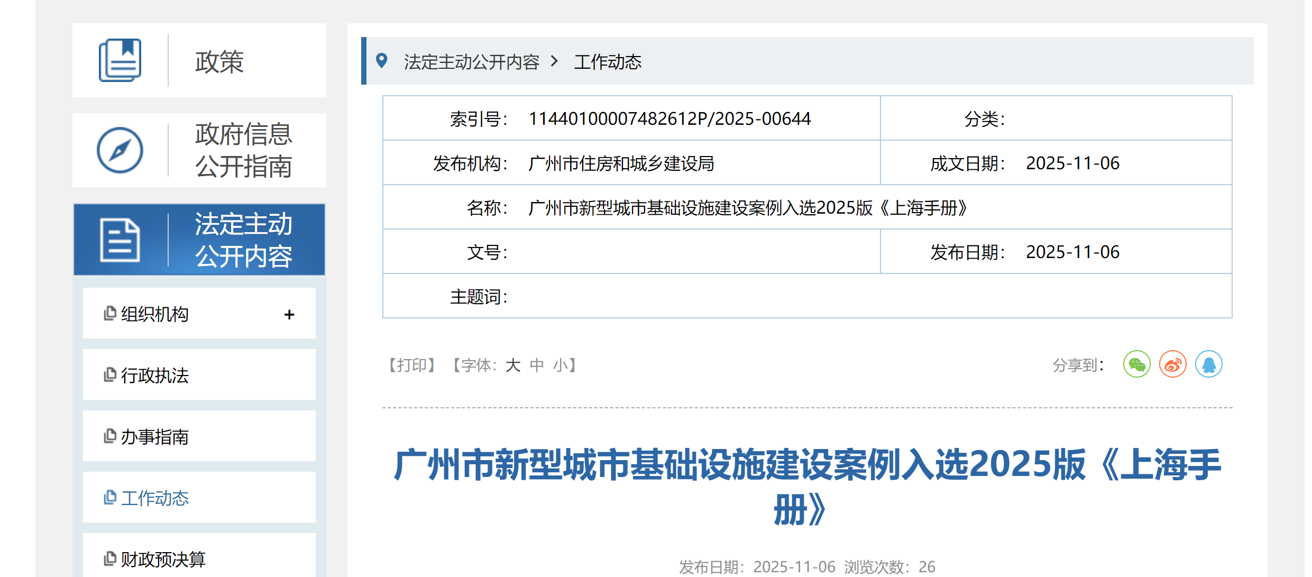This screenshot has width=1312, height=577.
Task: Set font size to 小
Action: pyautogui.click(x=560, y=365)
